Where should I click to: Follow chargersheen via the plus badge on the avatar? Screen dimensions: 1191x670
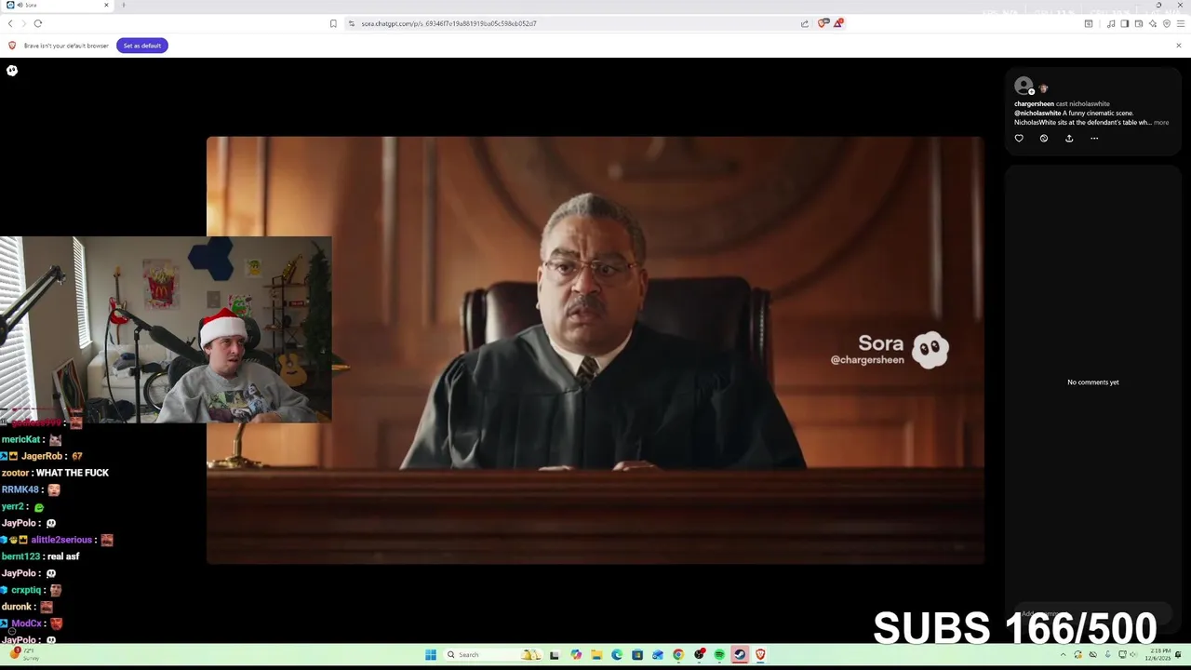click(x=1031, y=91)
